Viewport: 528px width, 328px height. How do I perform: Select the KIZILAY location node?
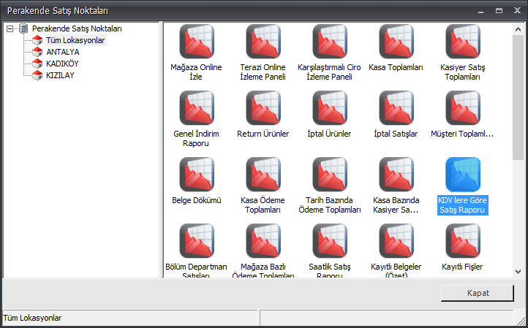59,75
